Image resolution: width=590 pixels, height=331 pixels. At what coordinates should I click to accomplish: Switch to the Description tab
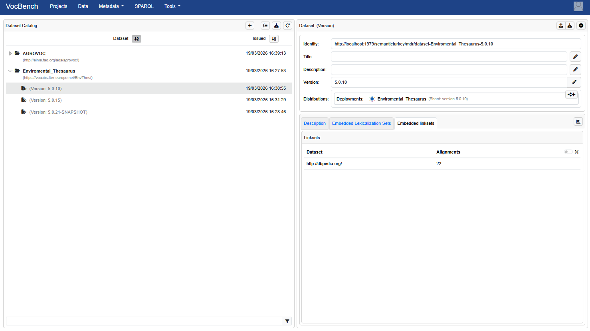coord(315,123)
